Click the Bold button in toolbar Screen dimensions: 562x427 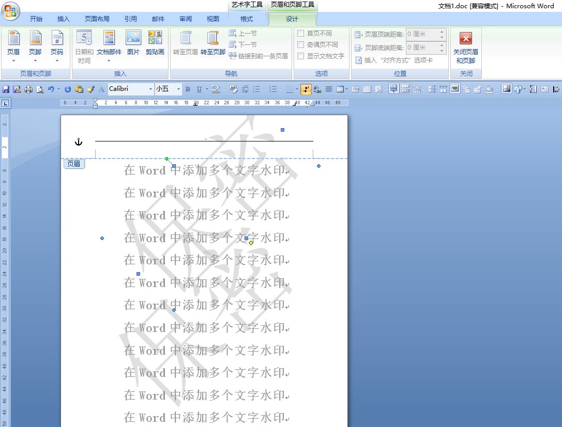tap(188, 89)
